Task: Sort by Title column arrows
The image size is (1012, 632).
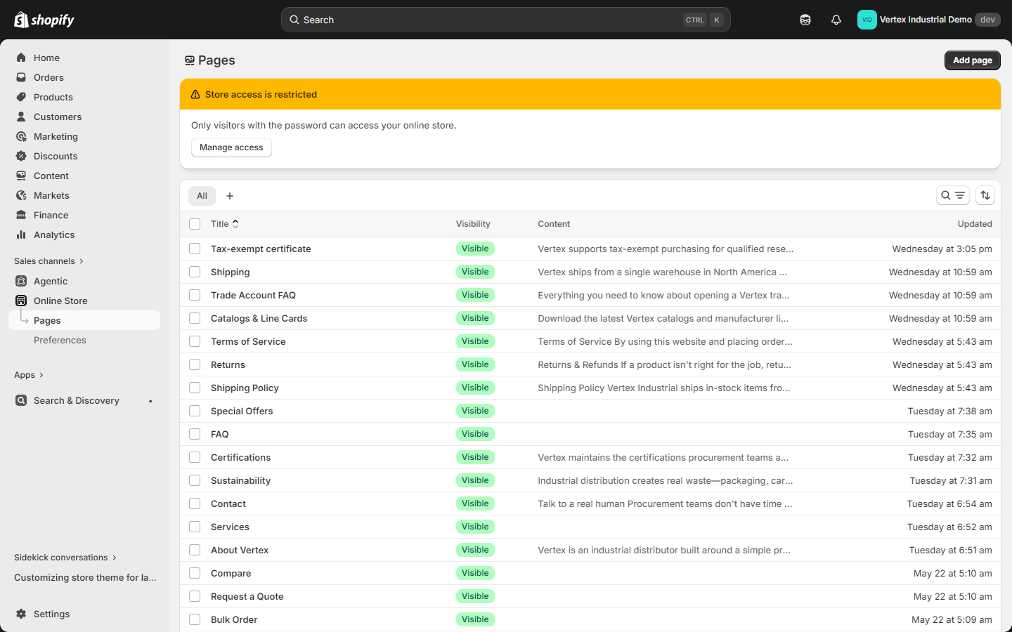Action: click(x=235, y=224)
